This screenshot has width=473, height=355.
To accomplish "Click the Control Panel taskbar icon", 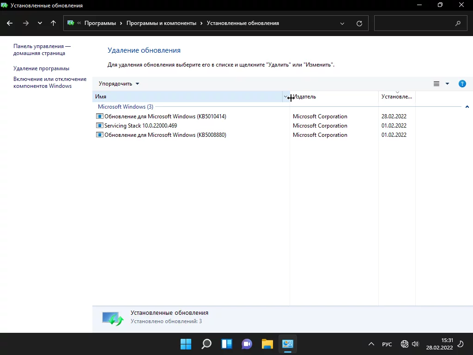I will pyautogui.click(x=287, y=344).
